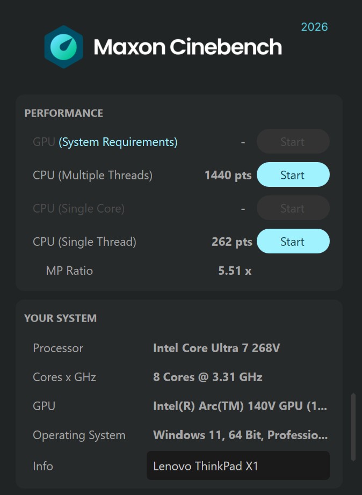Click the vertical scrollbar thumb
The width and height of the screenshot is (362, 495).
click(x=353, y=427)
